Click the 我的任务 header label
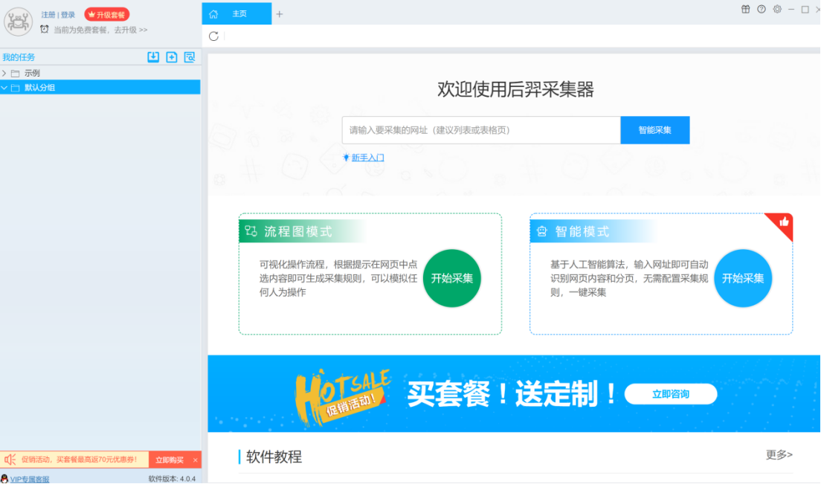 (19, 57)
